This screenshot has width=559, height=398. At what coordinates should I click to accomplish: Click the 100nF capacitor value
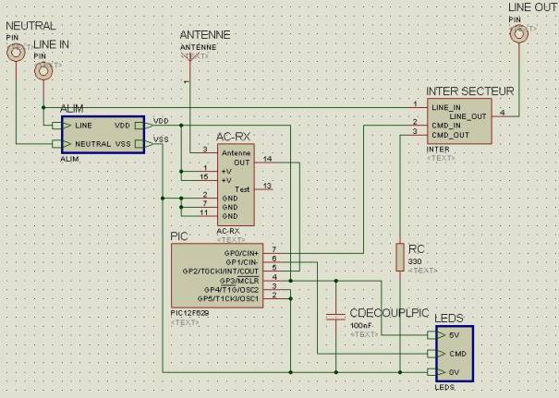pyautogui.click(x=361, y=326)
